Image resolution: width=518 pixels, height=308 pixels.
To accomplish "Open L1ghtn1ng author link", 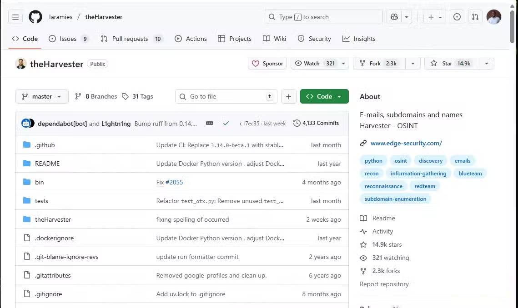I will [116, 124].
